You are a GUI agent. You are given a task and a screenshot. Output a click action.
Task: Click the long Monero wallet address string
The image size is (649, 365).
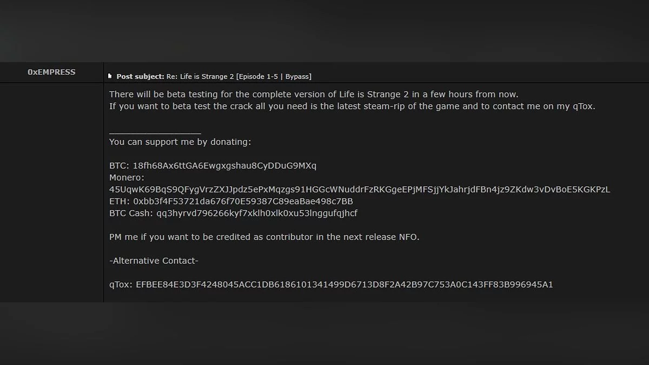(359, 189)
